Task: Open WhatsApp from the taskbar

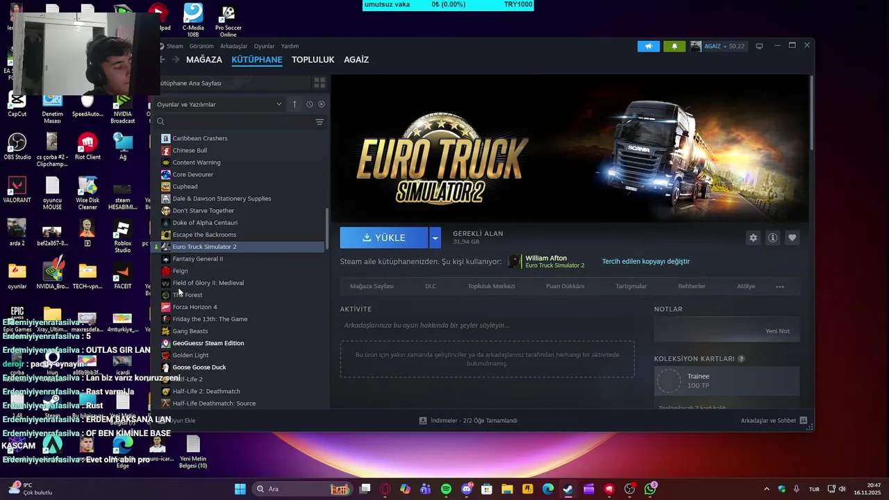Action: pos(650,489)
